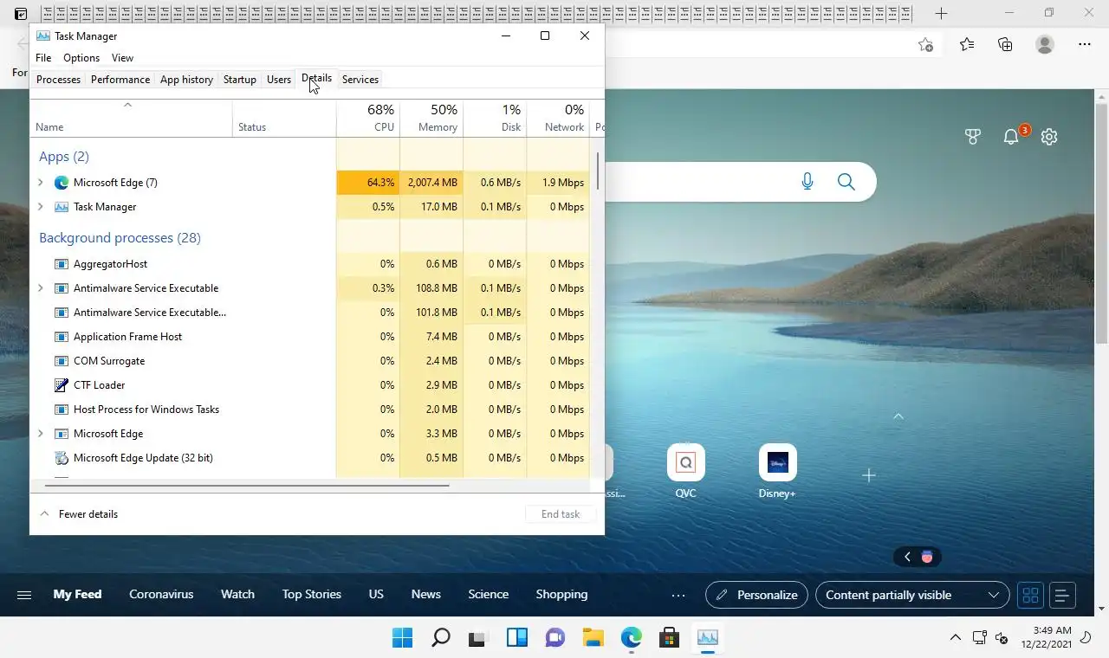Open the Favorites list icon in Edge

[967, 44]
